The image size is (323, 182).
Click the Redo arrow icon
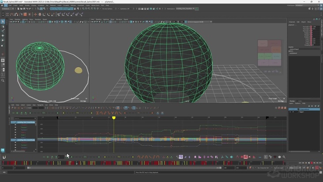coord(30,9)
